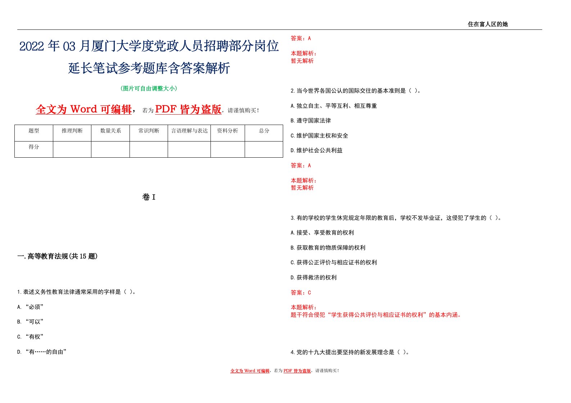Click section label 卷I
Image resolution: width=571 pixels, height=403 pixels.
coord(149,197)
